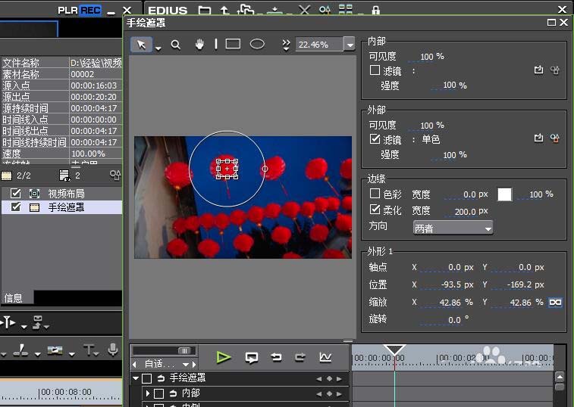Screen dimensions: 574x407
Task: Toggle the keyframe graph view icon
Action: coord(325,357)
